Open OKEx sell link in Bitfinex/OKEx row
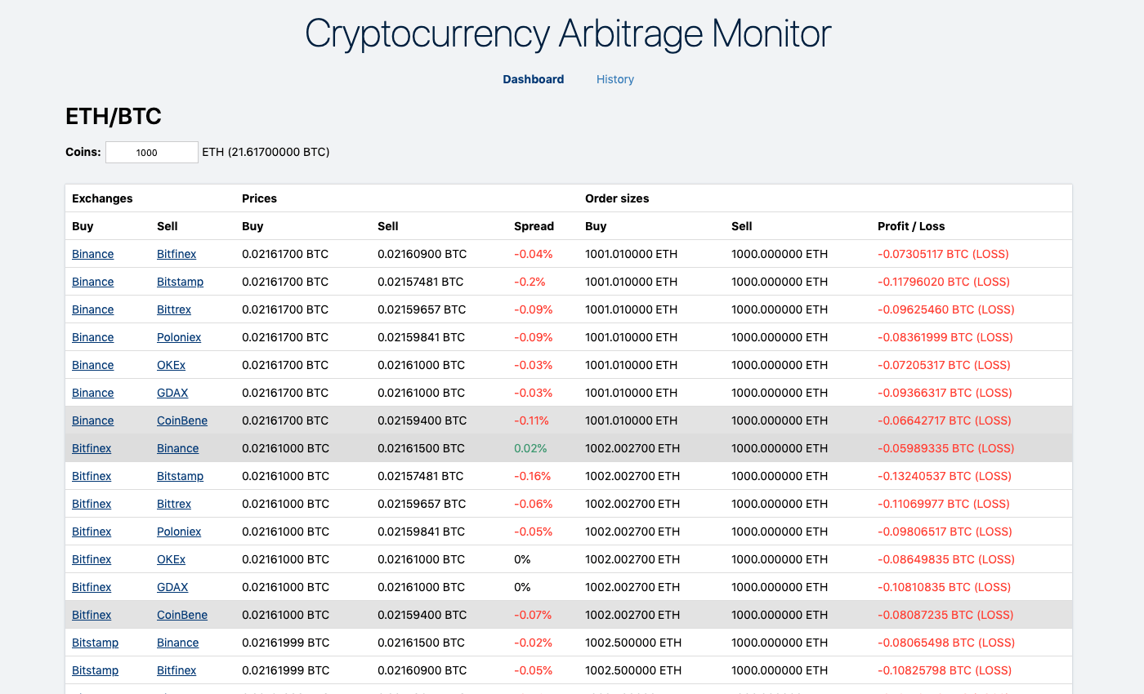 pyautogui.click(x=171, y=559)
